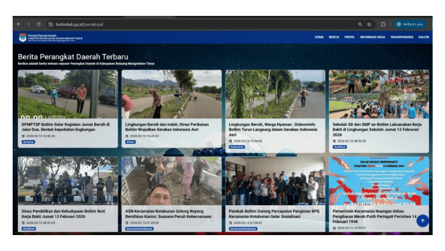This screenshot has height=251, width=445.
Task: Click the diskominfo tag label
Action: (237, 147)
